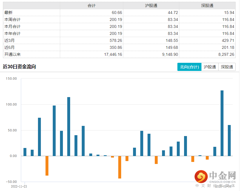Click the 2022-11-23 date axis label
Screen dimensions: 240x191
[x=19, y=186]
